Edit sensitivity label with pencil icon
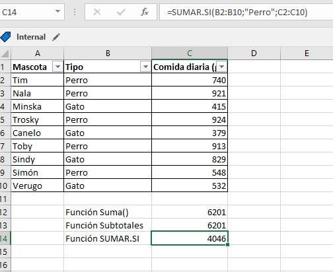The height and width of the screenshot is (272, 333). pyautogui.click(x=56, y=37)
